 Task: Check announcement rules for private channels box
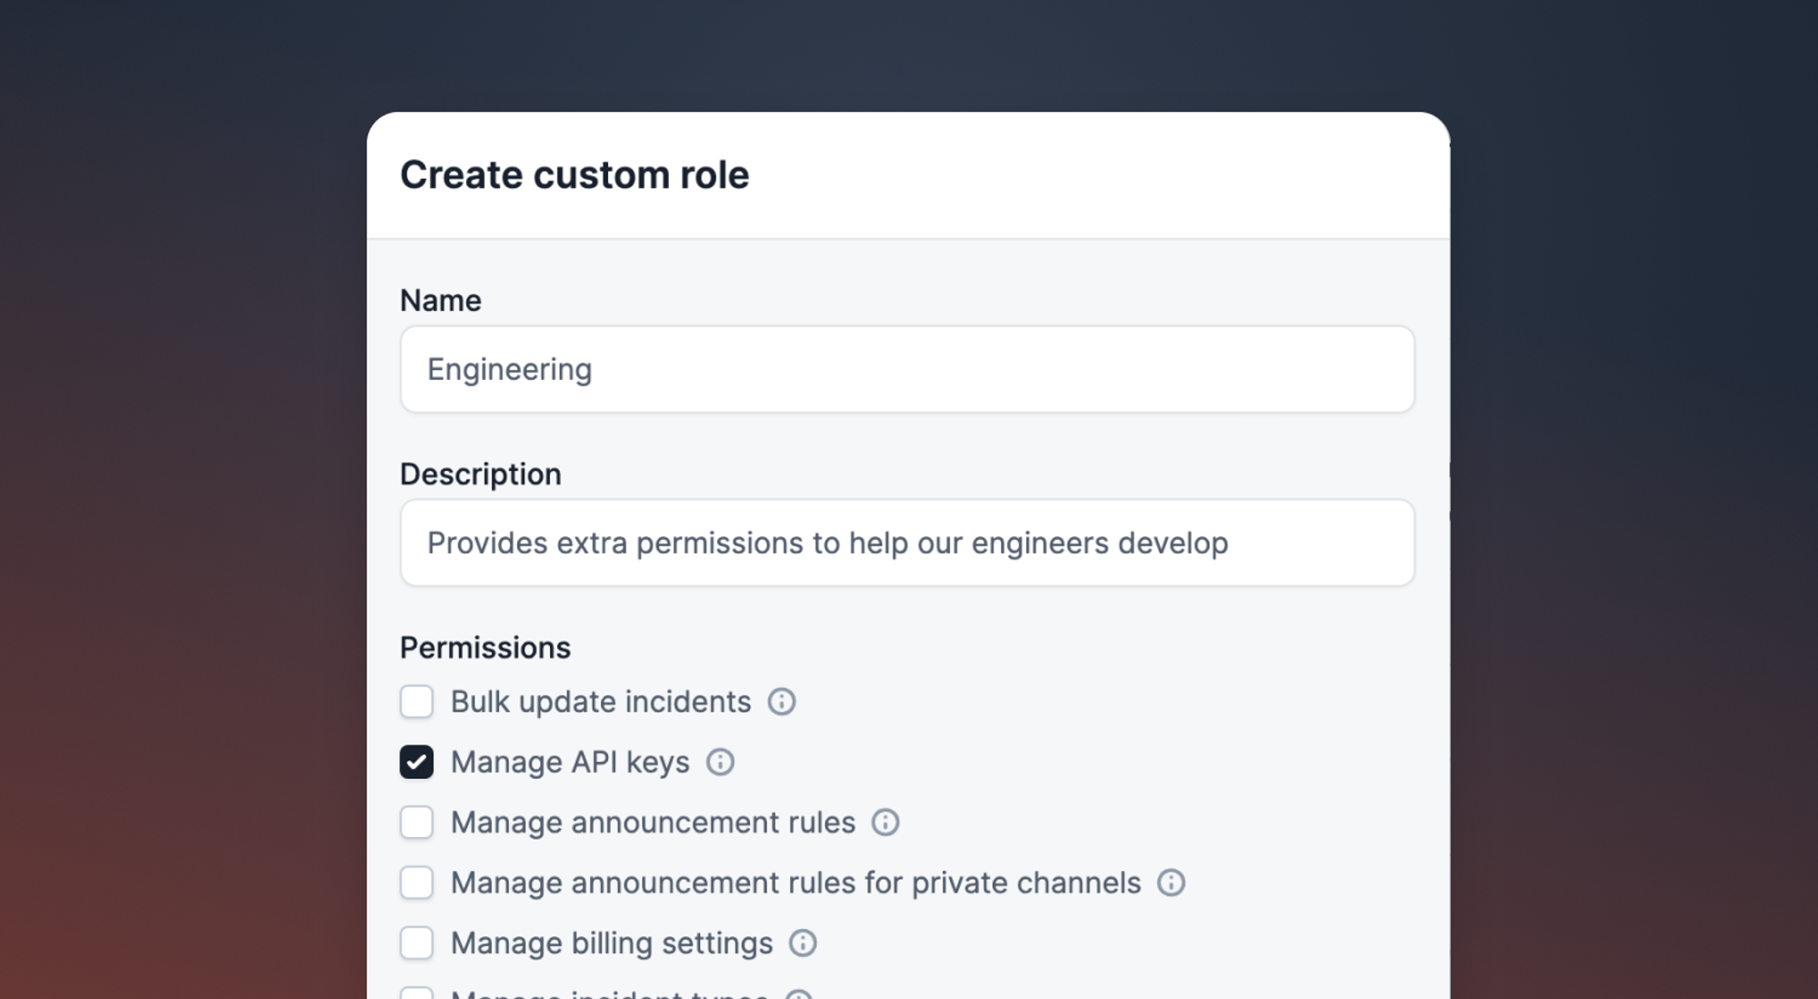point(416,883)
